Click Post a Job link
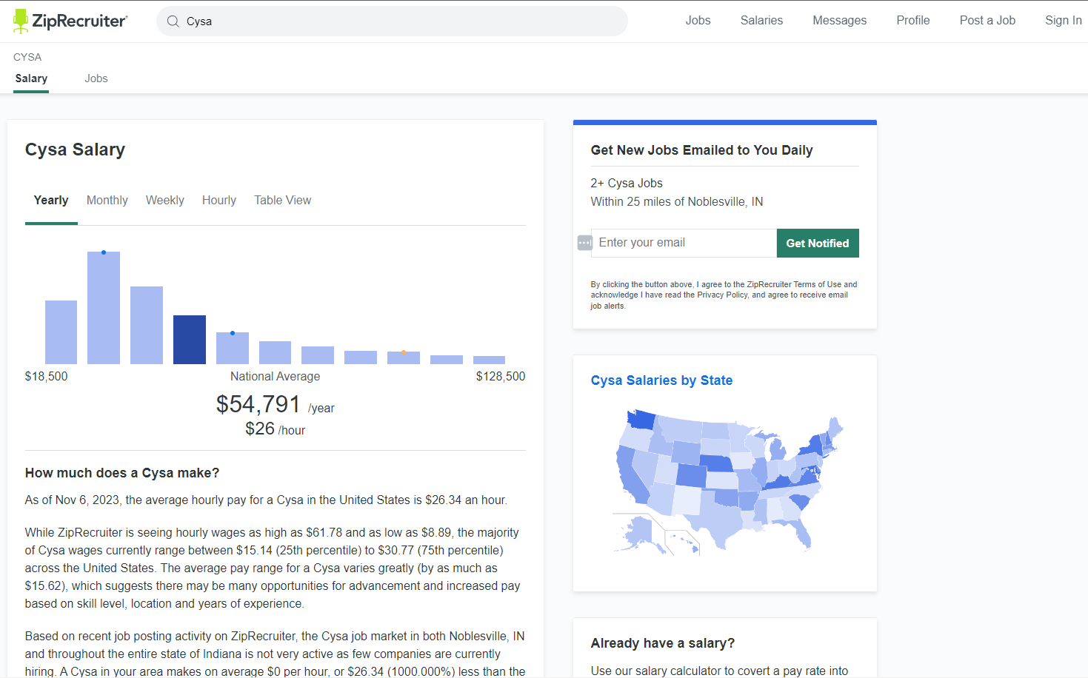Screen dimensions: 1088x678 pos(987,21)
